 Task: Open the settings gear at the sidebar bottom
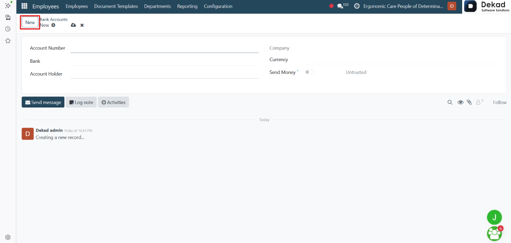8,237
